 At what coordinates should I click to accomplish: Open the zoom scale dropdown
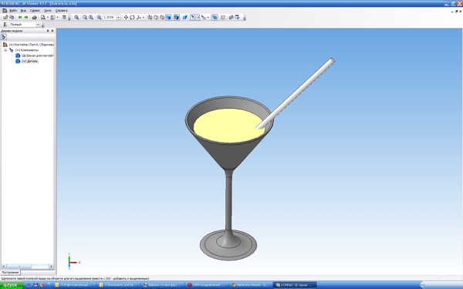pos(118,18)
